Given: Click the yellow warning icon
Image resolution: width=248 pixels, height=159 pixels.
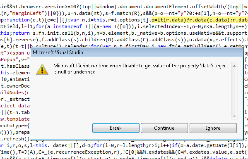Looking at the screenshot, I should (x=42, y=69).
